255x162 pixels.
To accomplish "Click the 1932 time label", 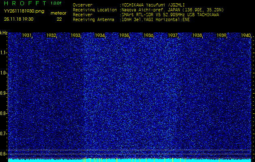I will (x=51, y=35).
